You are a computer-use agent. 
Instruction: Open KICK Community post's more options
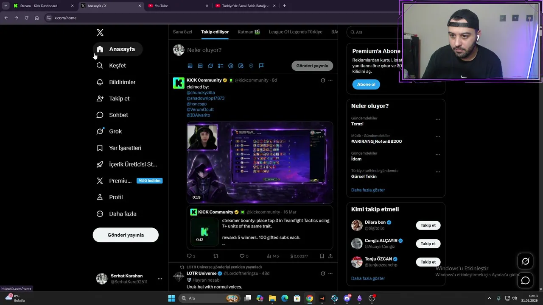click(330, 80)
